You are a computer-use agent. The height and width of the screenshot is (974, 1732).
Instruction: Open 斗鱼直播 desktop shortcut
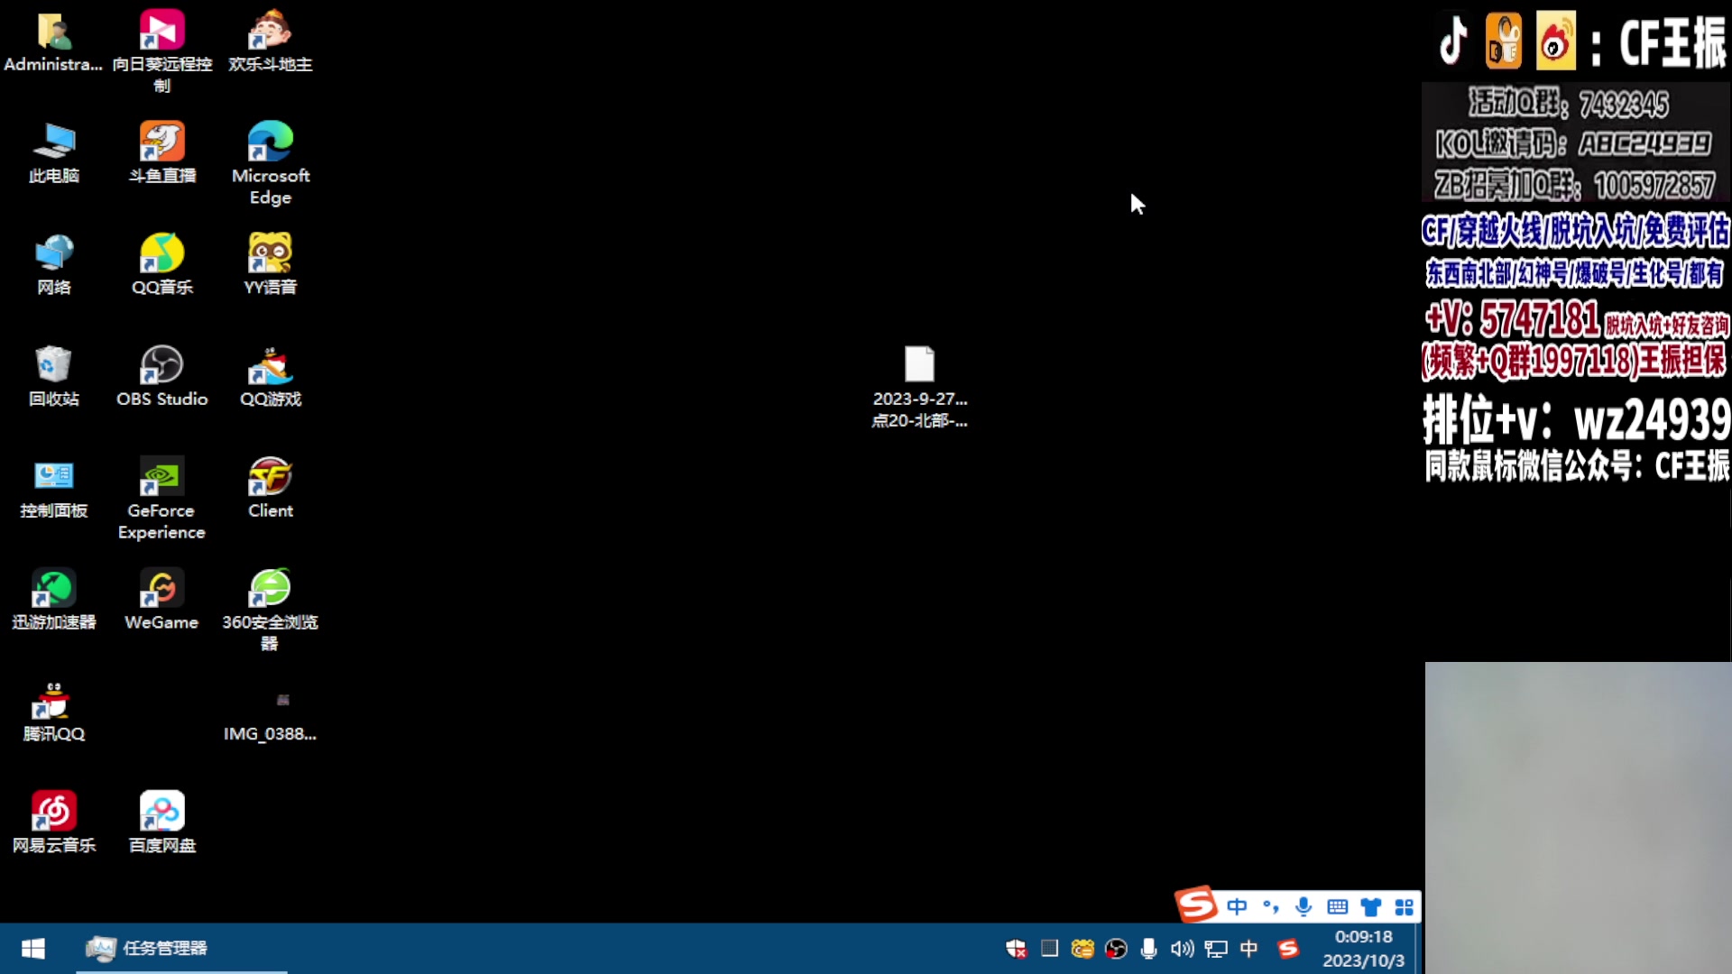pyautogui.click(x=162, y=142)
